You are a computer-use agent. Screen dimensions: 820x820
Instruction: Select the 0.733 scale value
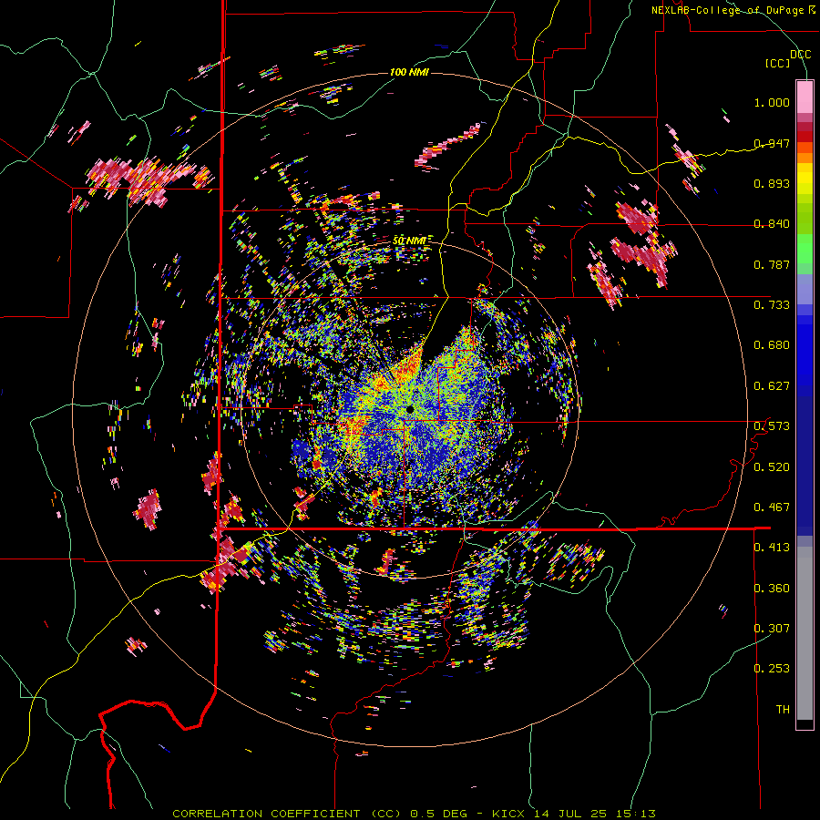click(772, 305)
